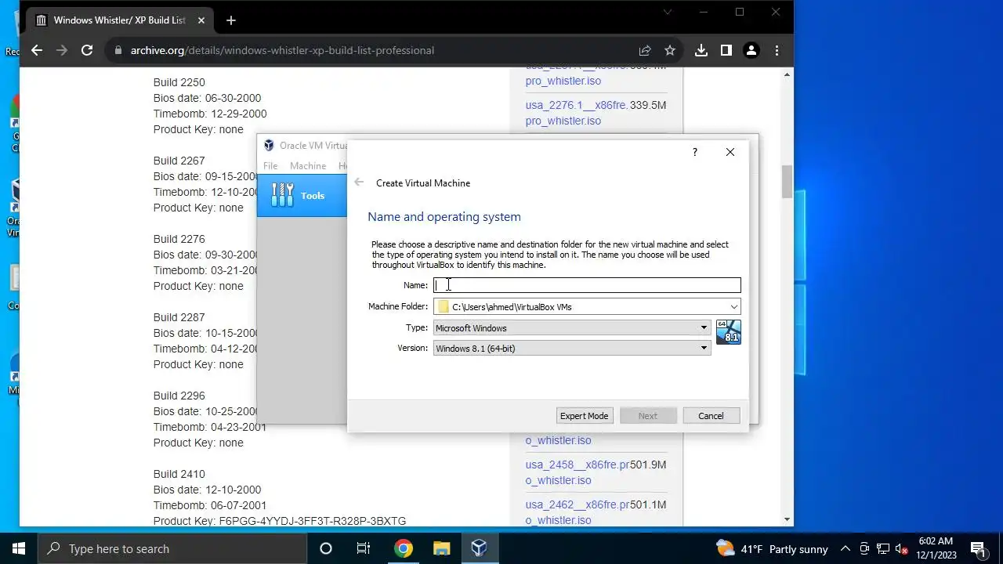Click the Chrome back navigation arrow
The image size is (1003, 564).
tap(37, 50)
